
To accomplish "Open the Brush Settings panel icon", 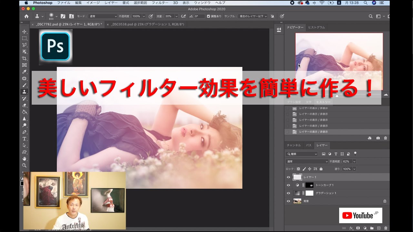I will point(63,16).
